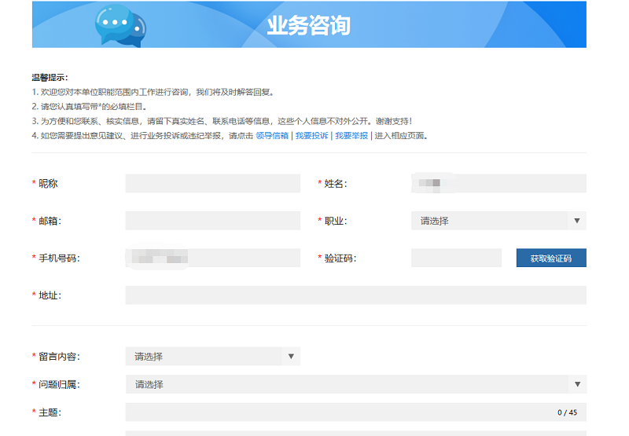The width and height of the screenshot is (629, 436).
Task: Focus the 昵称 input field
Action: click(x=212, y=183)
